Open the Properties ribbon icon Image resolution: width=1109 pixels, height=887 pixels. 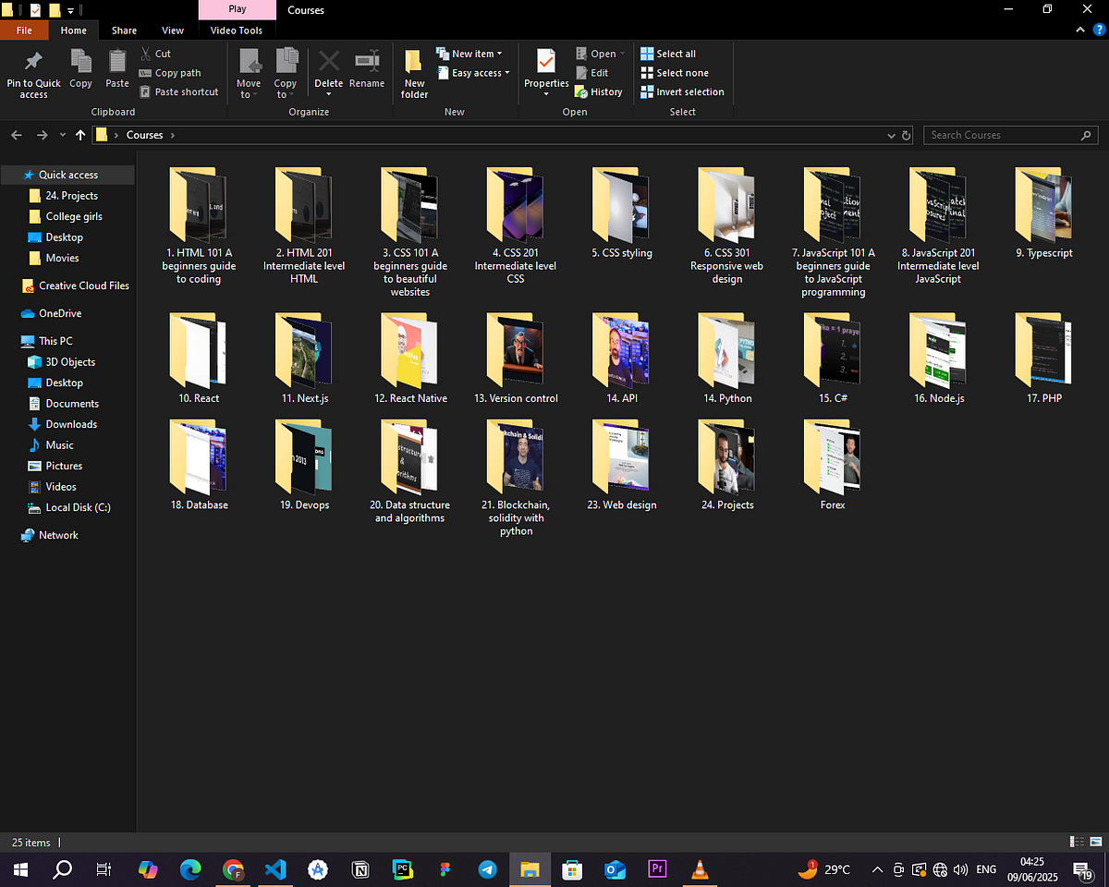click(546, 61)
